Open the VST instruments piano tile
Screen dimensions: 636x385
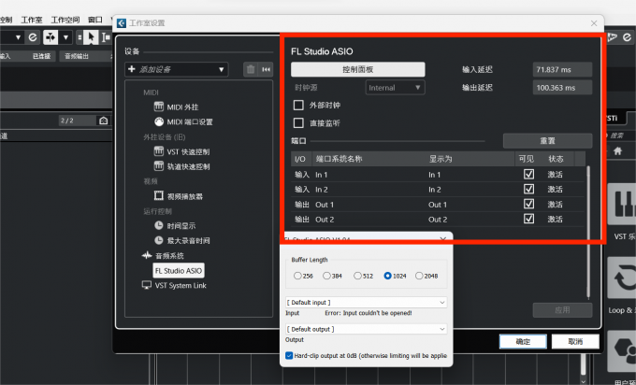pyautogui.click(x=622, y=204)
